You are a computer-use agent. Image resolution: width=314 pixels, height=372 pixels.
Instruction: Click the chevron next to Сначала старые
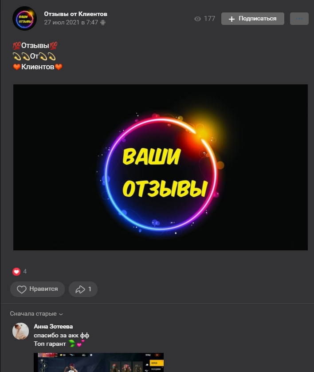coord(61,314)
